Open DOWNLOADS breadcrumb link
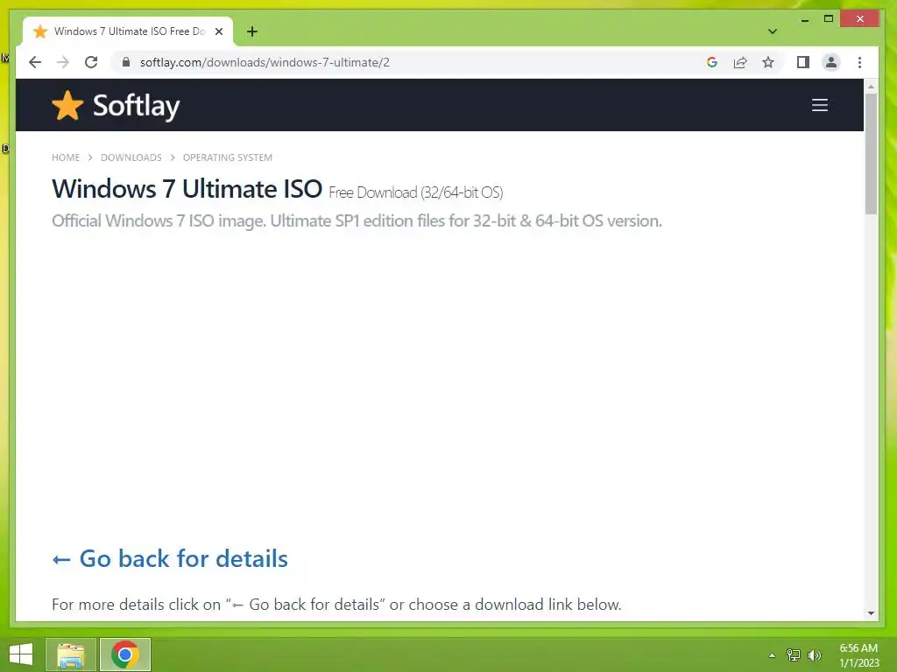Viewport: 897px width, 672px height. [x=131, y=157]
